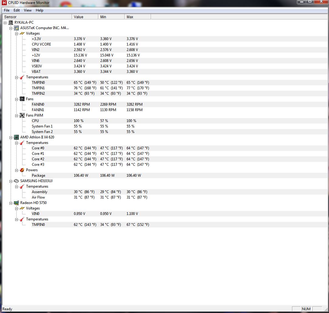Collapse the Radeon HD 5750 node

click(11, 203)
